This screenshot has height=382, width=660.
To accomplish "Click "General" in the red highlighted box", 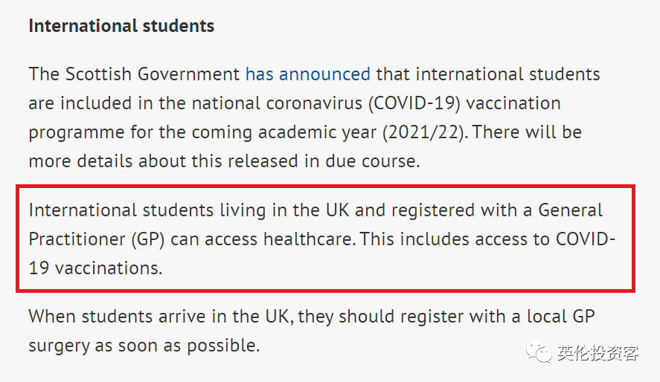I will coord(571,210).
